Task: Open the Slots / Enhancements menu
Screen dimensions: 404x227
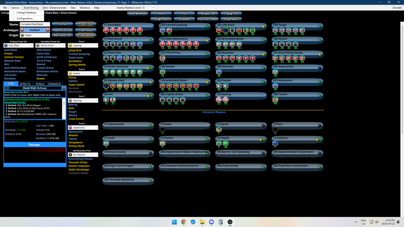Action: [55, 8]
